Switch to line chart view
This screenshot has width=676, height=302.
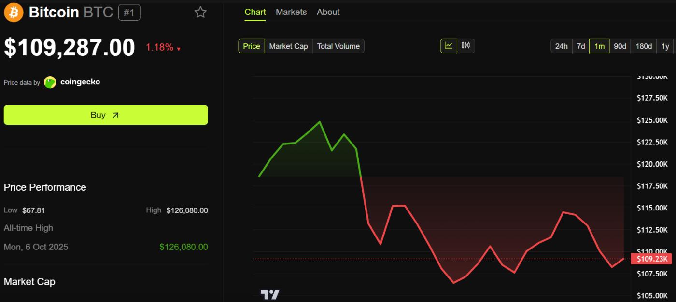point(449,46)
